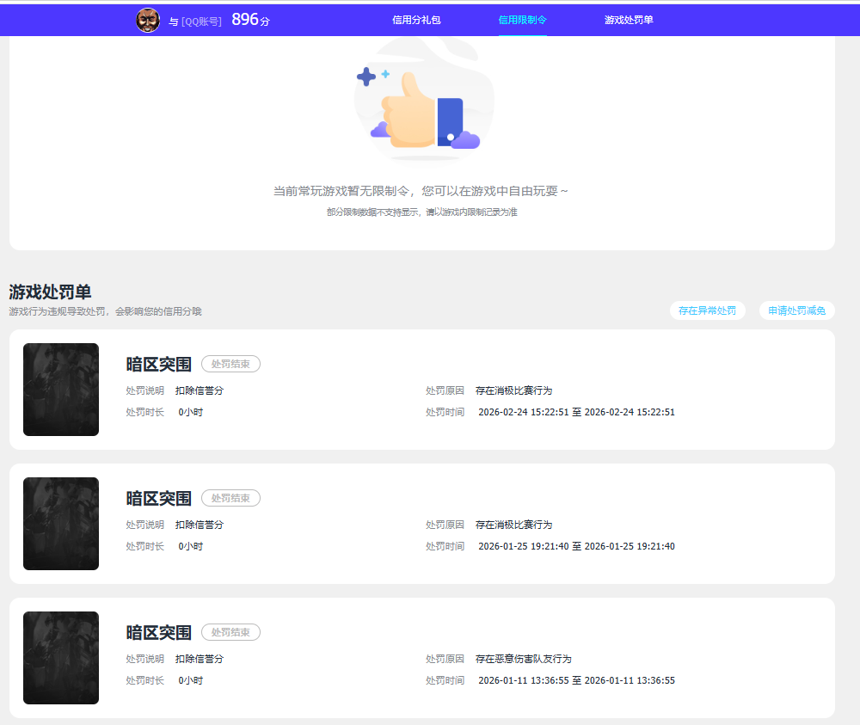Viewport: 860px width, 725px height.
Task: Open game thumbnail of the 2026-01-11 penalty
Action: (x=61, y=658)
